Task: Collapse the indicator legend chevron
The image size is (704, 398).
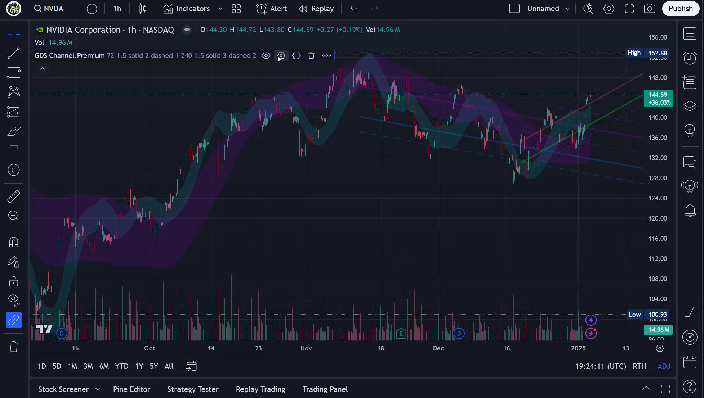Action: tap(43, 68)
